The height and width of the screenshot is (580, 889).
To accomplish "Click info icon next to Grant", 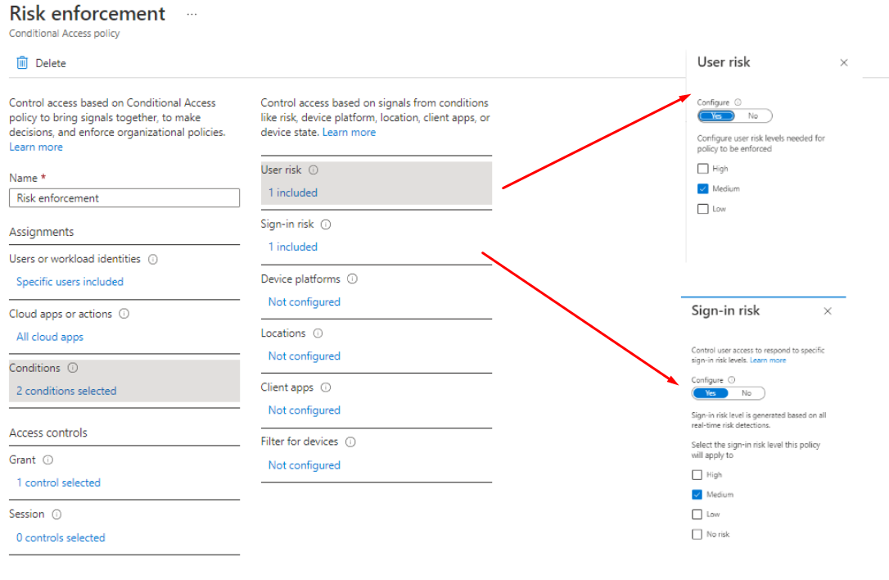I will click(48, 460).
